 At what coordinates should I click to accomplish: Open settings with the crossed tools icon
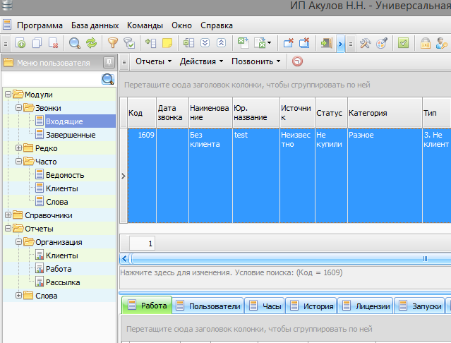366,44
